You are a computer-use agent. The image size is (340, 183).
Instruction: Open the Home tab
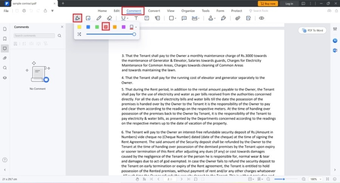click(x=102, y=11)
